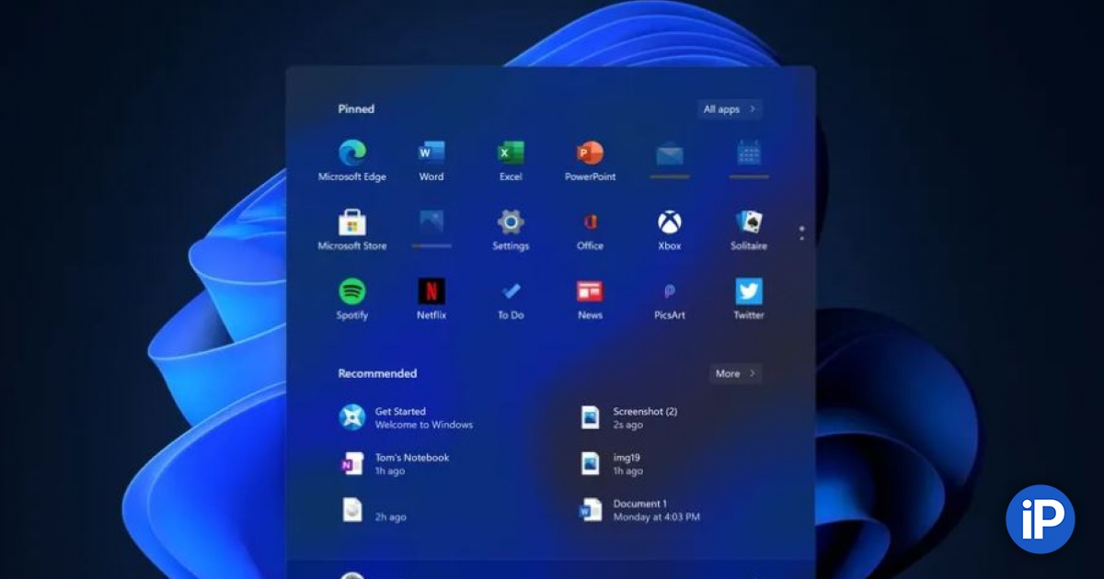Expand the All apps list
1104x579 pixels.
pyautogui.click(x=730, y=109)
